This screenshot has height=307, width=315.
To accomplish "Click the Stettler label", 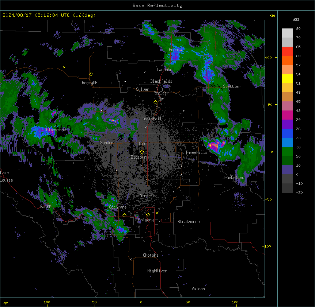I will click(232, 86).
